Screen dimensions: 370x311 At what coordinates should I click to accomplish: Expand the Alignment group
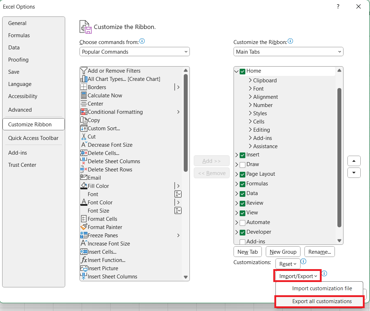[250, 97]
